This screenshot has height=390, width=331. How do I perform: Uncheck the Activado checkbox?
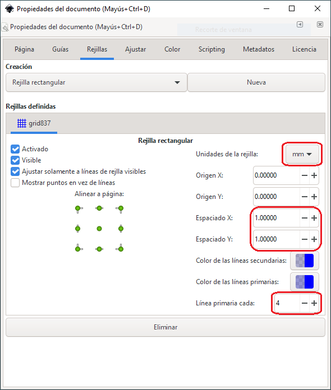15,149
